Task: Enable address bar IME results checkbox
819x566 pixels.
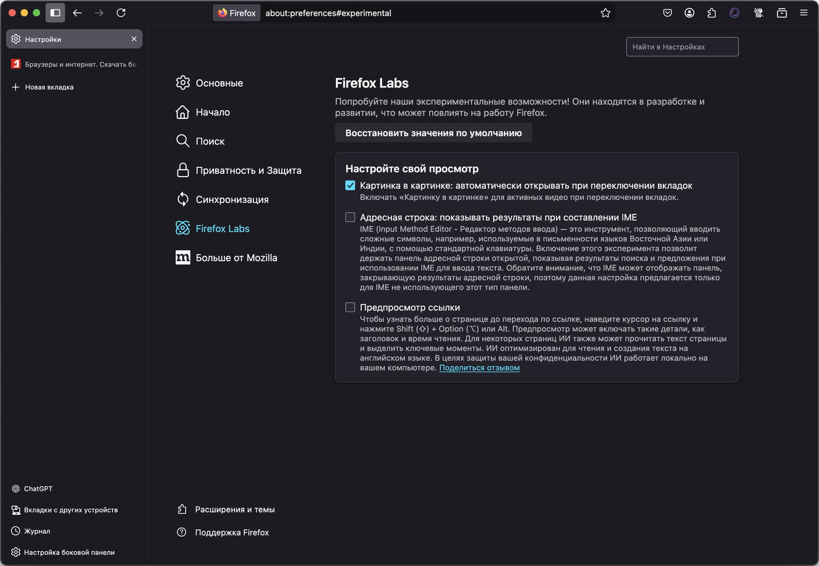Action: pyautogui.click(x=351, y=217)
